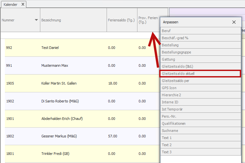Click the Feriensaldo (Tg.) column header
Viewport: 245px width, 163px height.
pos(122,20)
